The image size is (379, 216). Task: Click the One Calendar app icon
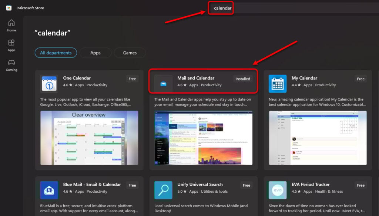click(x=49, y=84)
